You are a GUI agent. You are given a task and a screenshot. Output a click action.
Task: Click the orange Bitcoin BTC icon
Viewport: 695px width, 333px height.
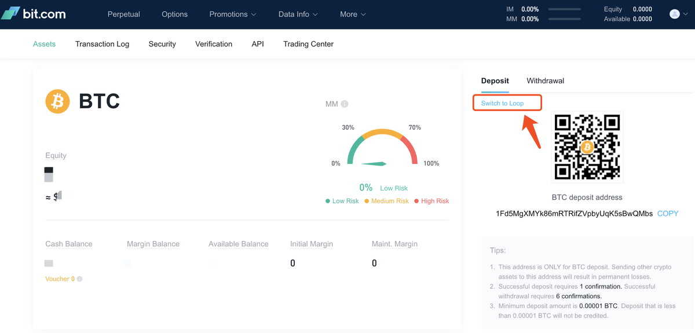(57, 101)
